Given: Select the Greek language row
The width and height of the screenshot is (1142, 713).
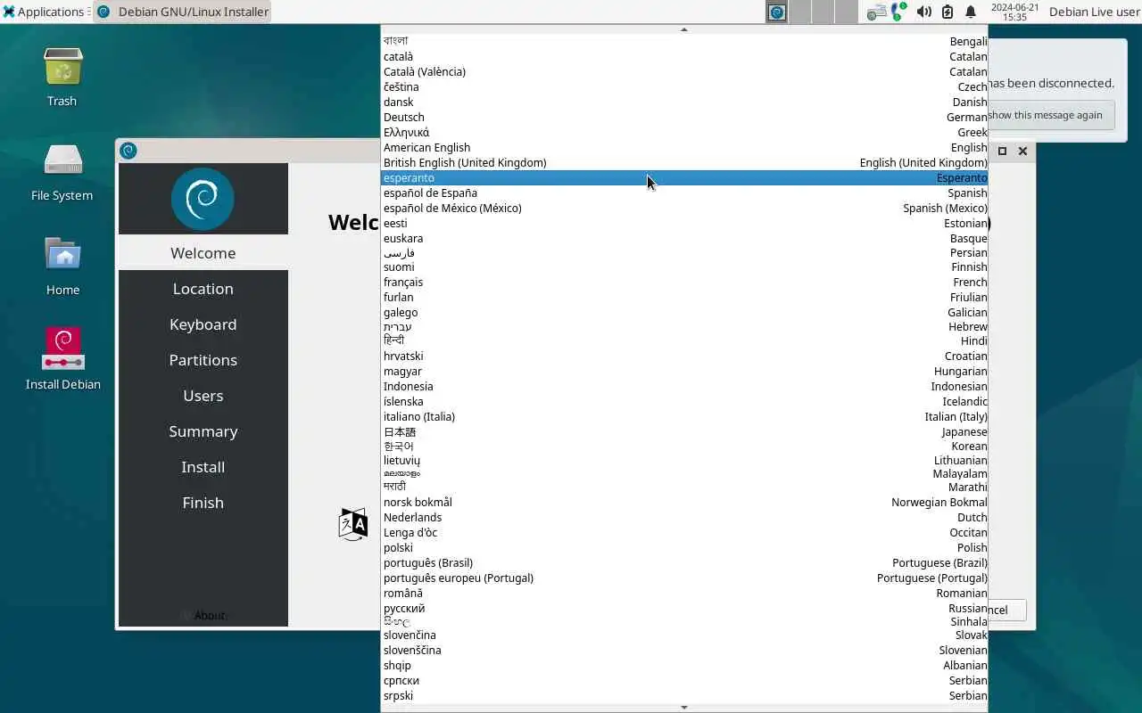Looking at the screenshot, I should 684,132.
